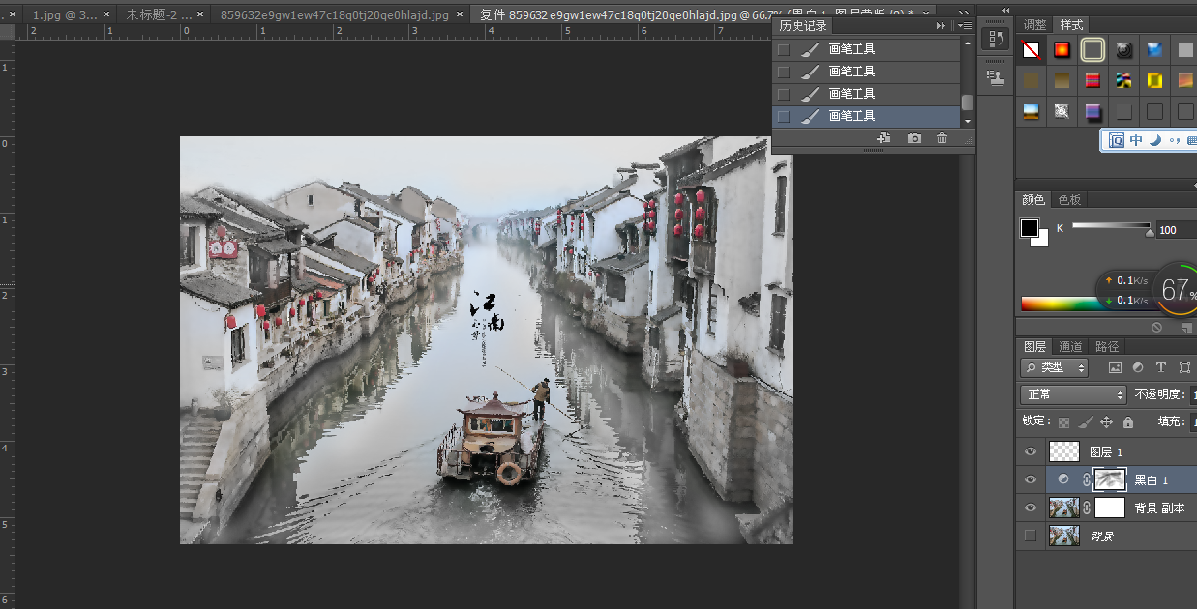Switch to the 通道 tab

pos(1070,346)
